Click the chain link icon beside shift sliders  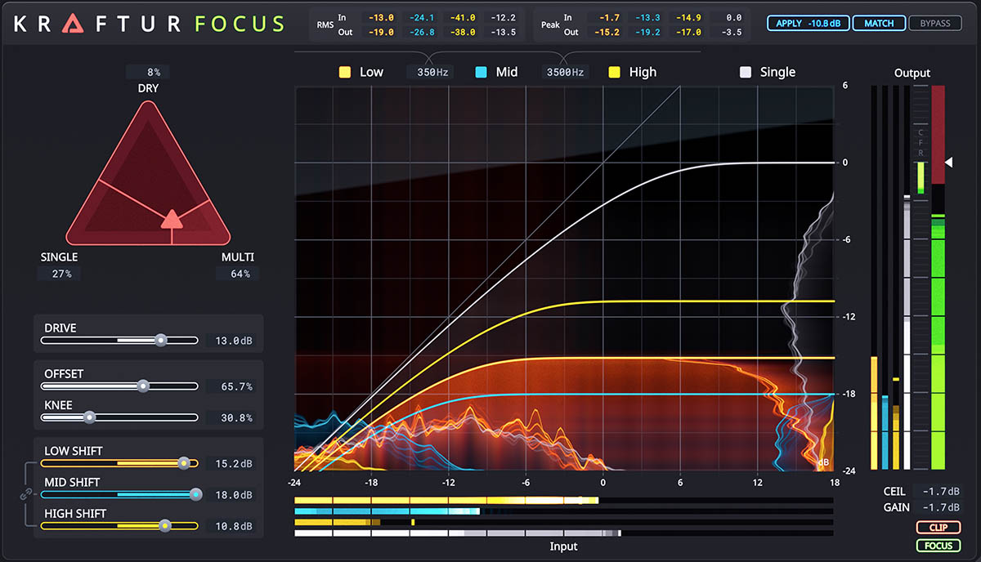tap(25, 494)
